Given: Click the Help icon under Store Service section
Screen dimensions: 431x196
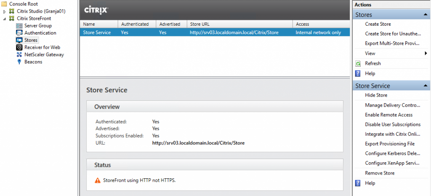Looking at the screenshot, I should (358, 183).
